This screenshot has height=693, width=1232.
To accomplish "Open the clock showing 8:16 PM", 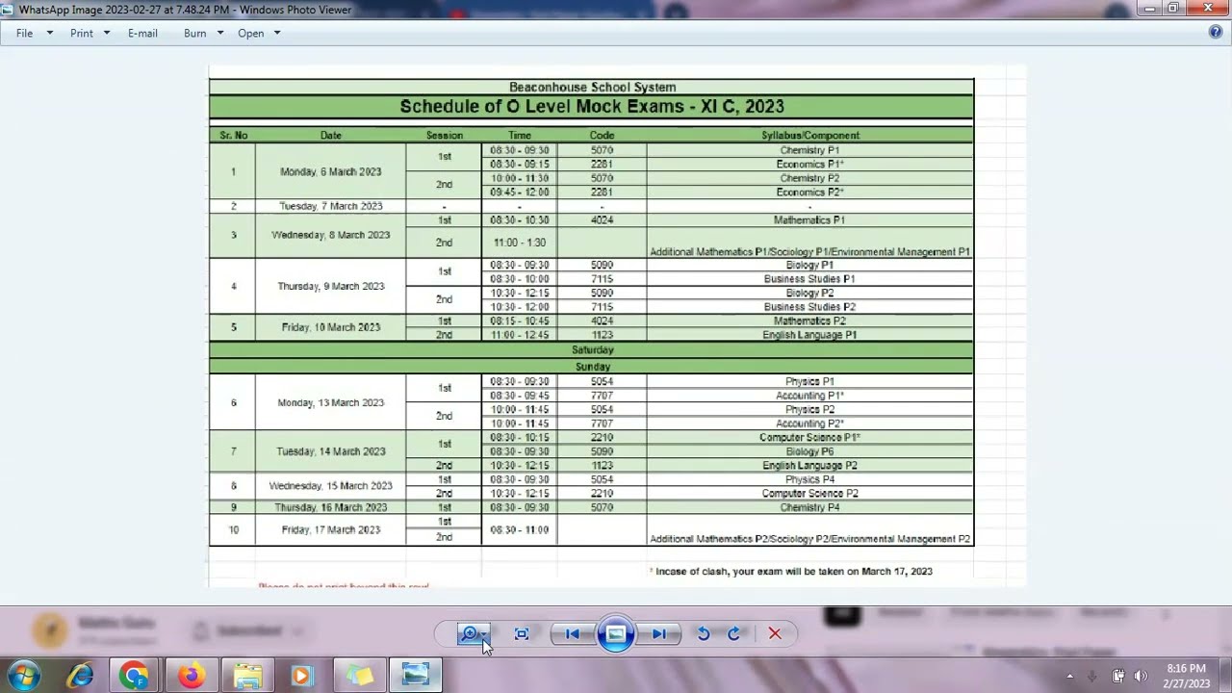I will [x=1186, y=676].
